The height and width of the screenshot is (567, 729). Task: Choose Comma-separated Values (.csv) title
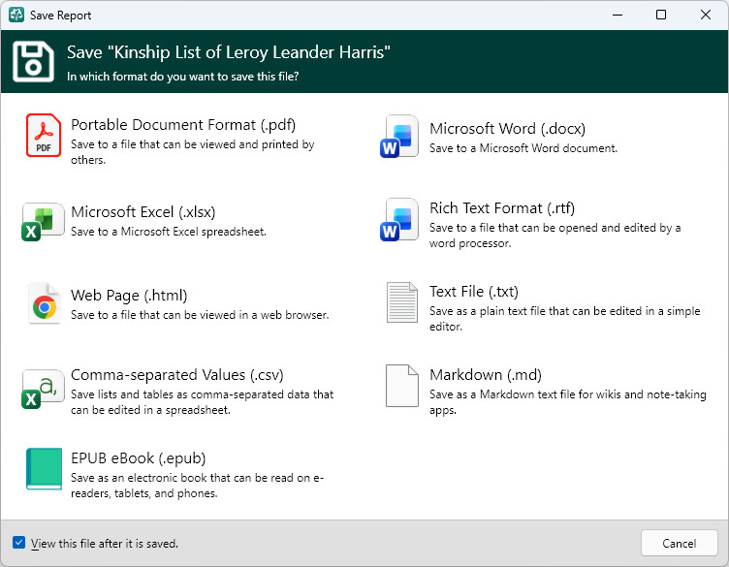tap(177, 374)
